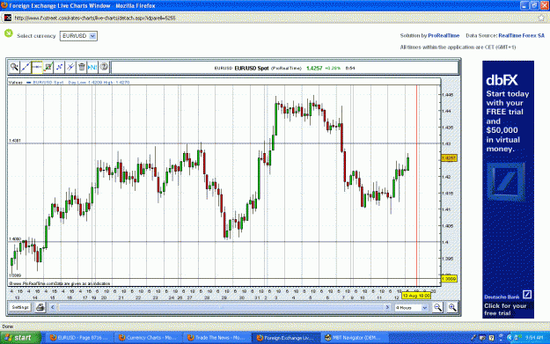Switch to Foreign Exchange Live taskbar window
The height and width of the screenshot is (344, 550).
point(285,338)
